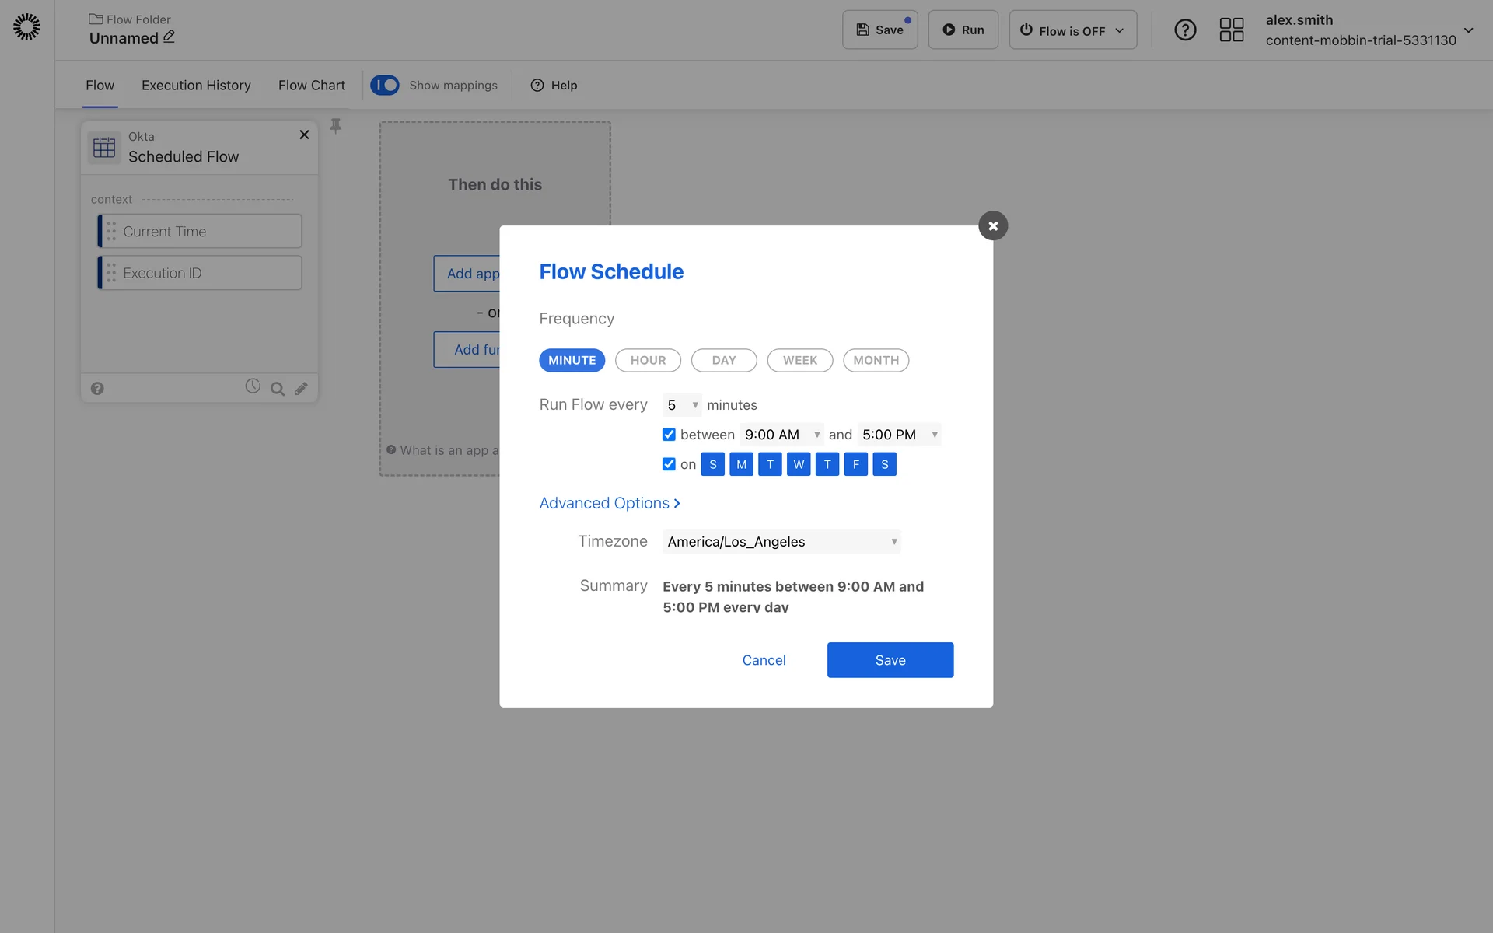Image resolution: width=1493 pixels, height=933 pixels.
Task: Uncheck the on days checkbox
Action: 669,464
